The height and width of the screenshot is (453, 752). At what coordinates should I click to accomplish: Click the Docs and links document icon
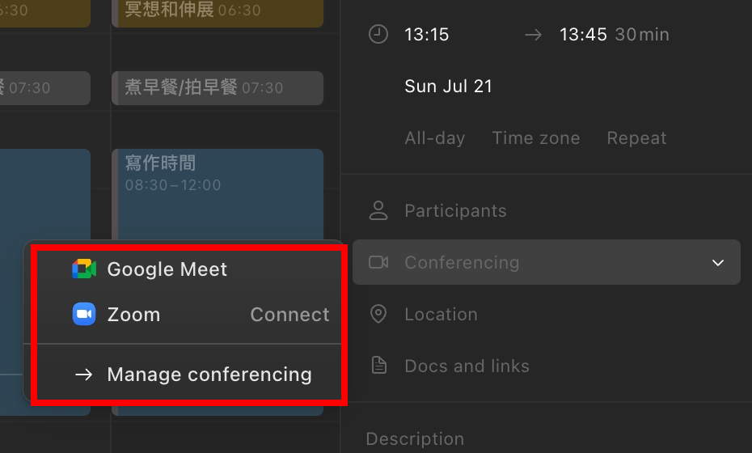[378, 366]
